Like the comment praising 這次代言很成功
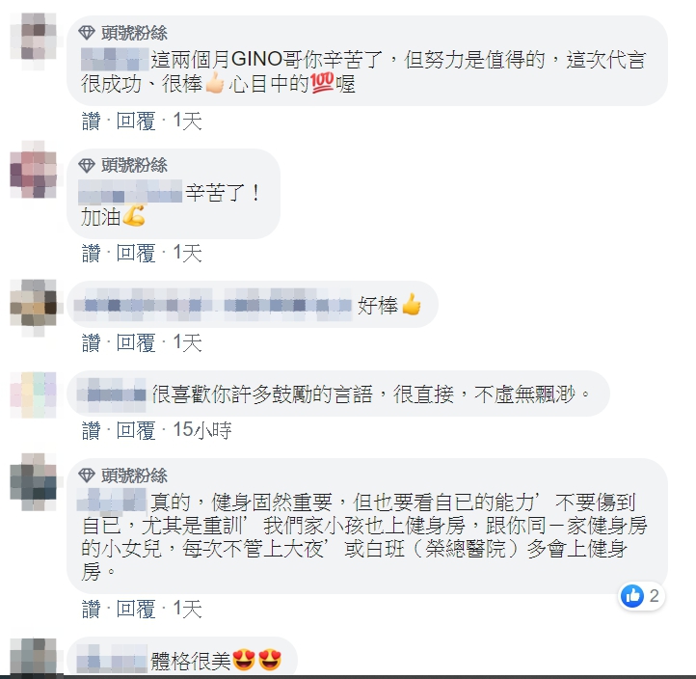 (91, 121)
